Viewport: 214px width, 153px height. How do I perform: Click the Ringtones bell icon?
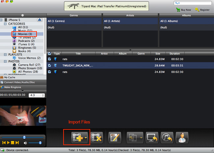pyautogui.click(x=14, y=48)
